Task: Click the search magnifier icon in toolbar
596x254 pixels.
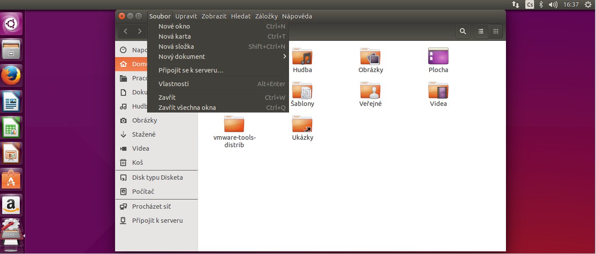Action: (462, 31)
